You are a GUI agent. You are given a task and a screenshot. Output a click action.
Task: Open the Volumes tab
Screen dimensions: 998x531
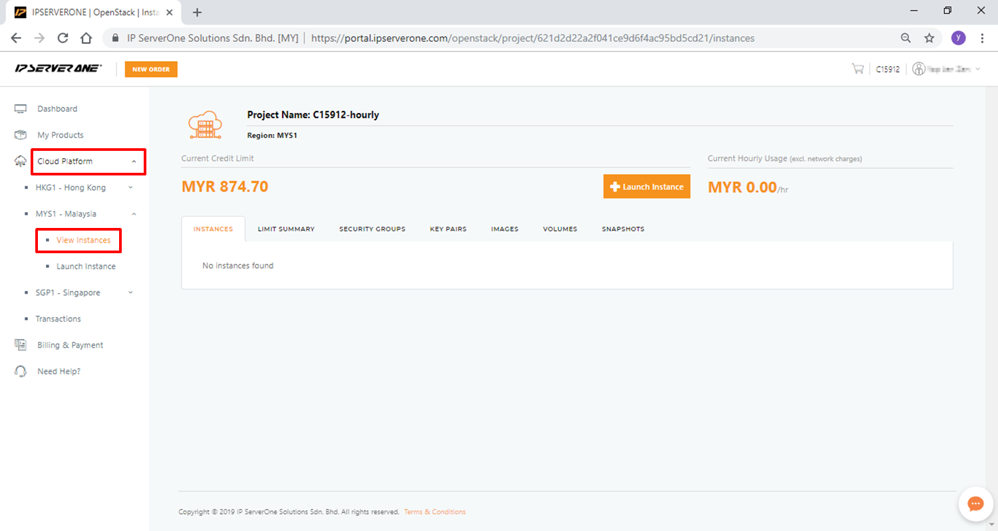point(560,229)
